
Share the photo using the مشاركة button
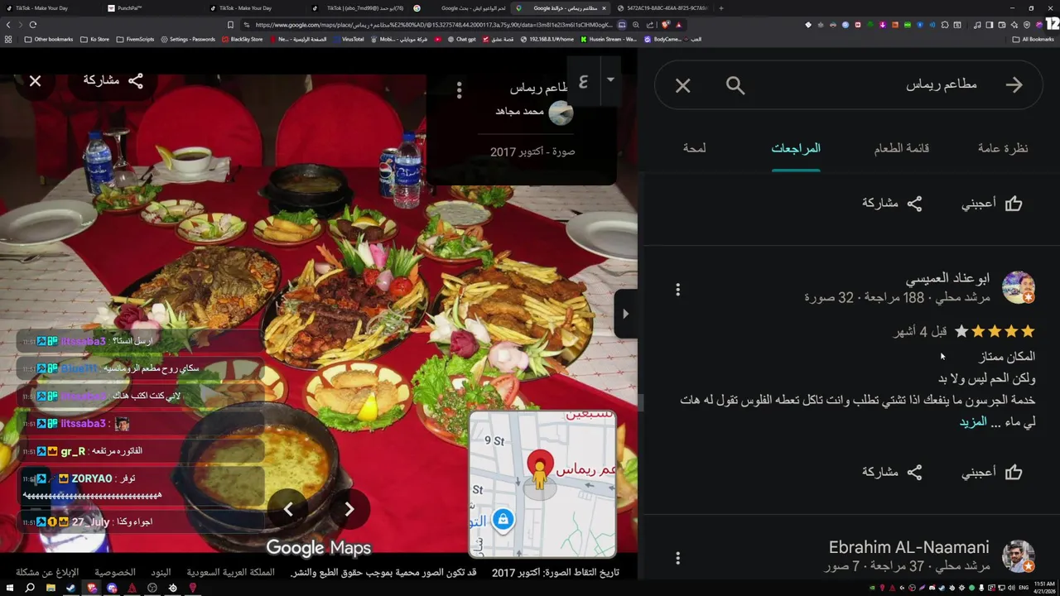pos(113,80)
